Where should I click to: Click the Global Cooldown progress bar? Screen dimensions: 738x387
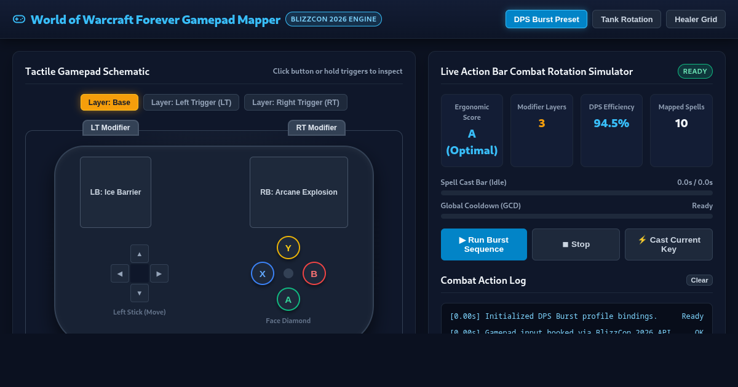[x=577, y=216]
